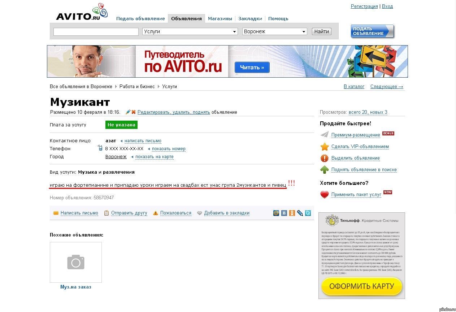The height and width of the screenshot is (312, 456).
Task: Share via Mail.ru @ icon
Action: point(276,213)
